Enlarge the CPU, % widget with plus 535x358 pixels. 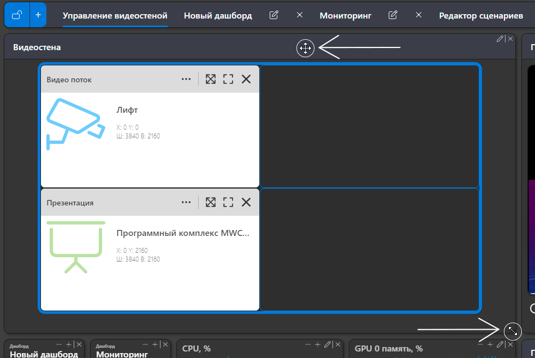click(318, 344)
